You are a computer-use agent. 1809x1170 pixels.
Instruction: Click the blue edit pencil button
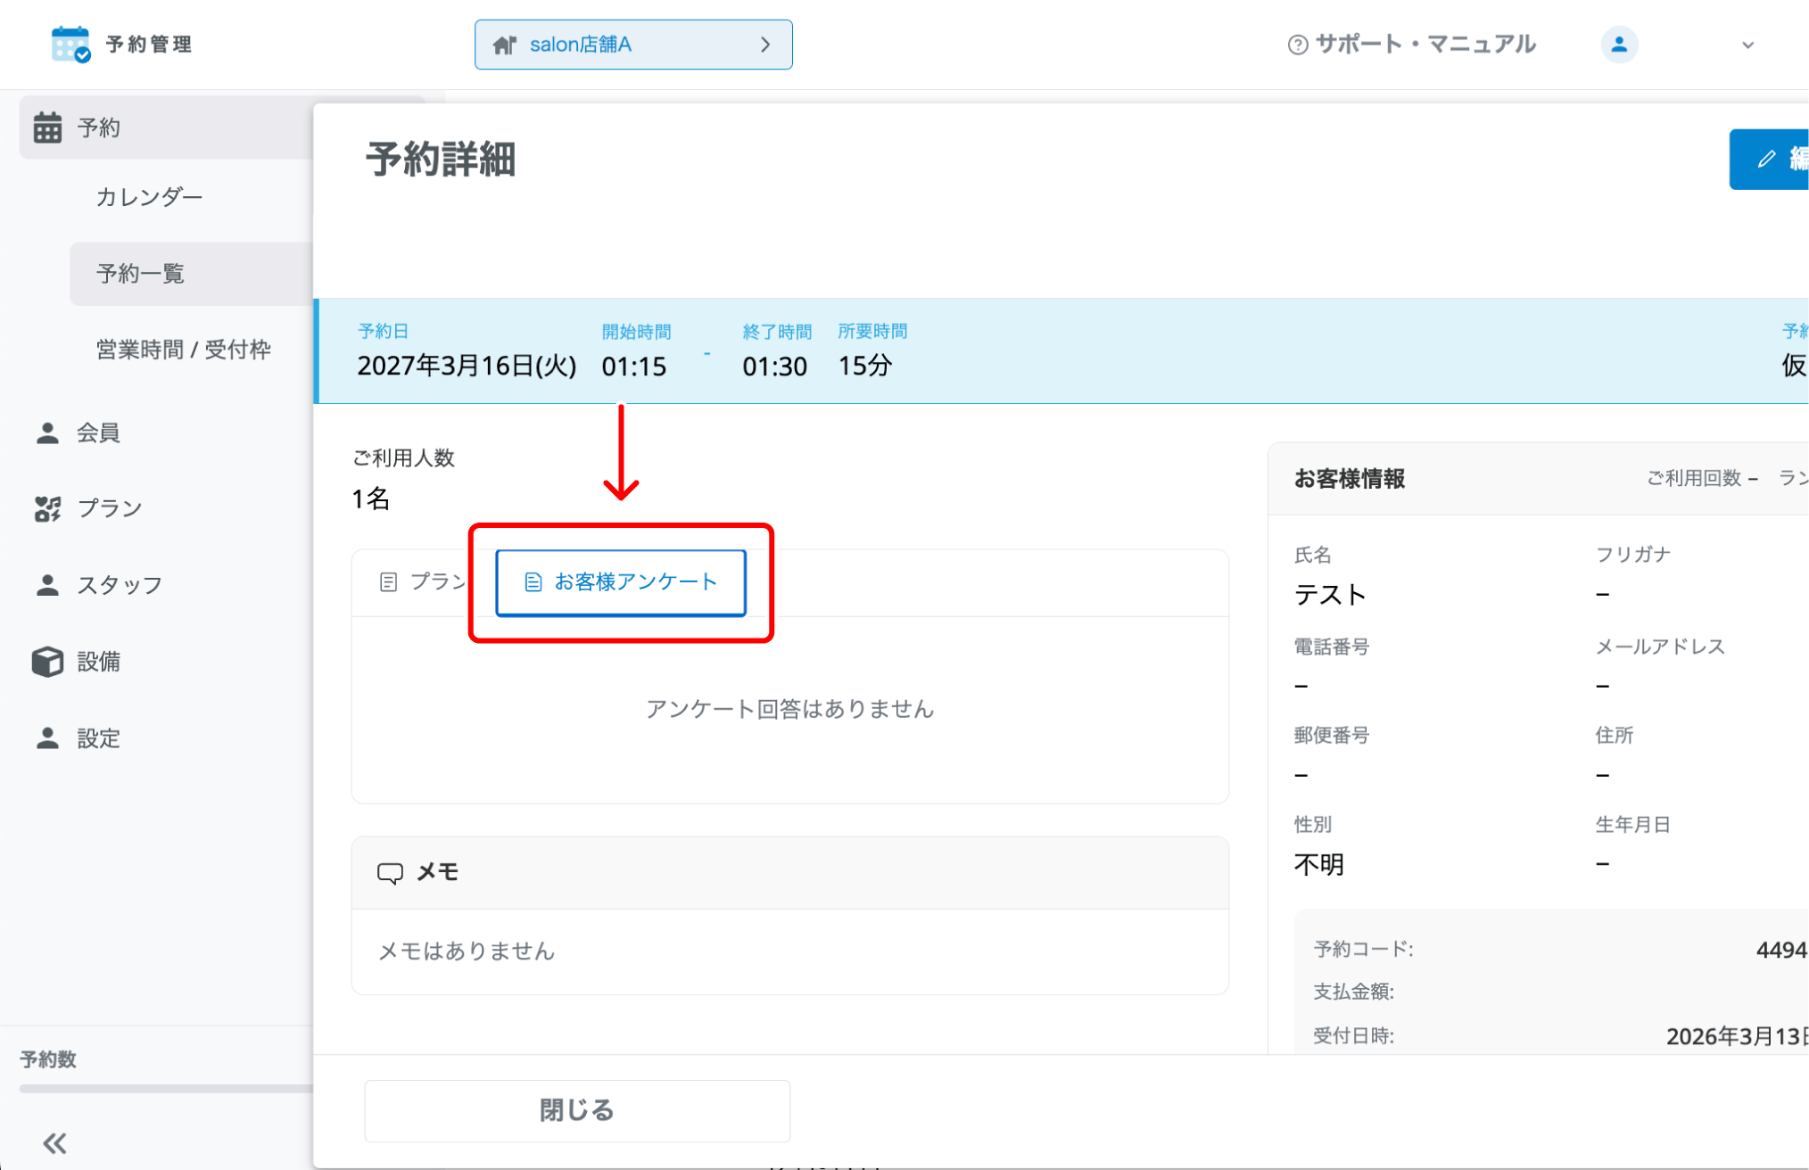(1770, 160)
